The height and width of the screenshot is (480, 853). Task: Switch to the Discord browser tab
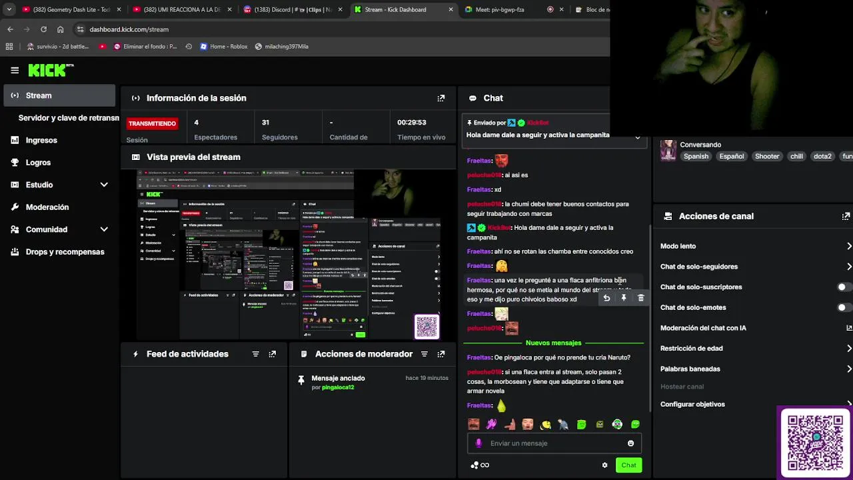(292, 9)
